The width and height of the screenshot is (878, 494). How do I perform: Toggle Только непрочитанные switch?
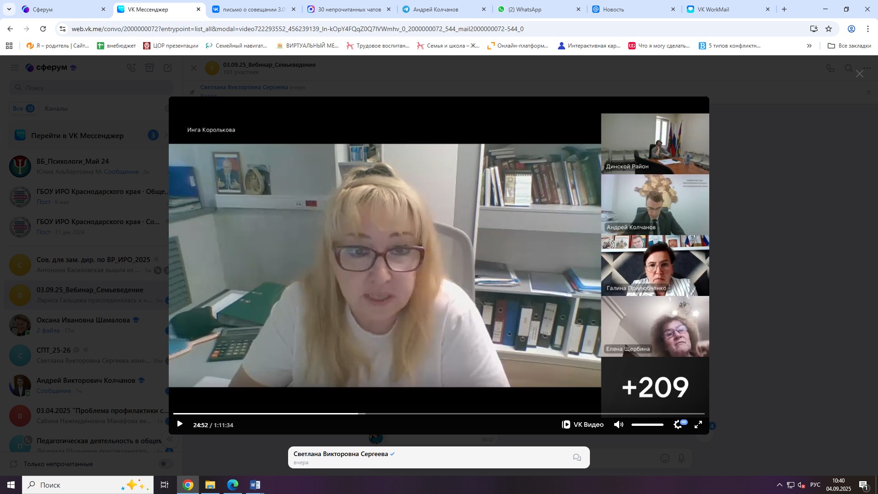coord(166,464)
